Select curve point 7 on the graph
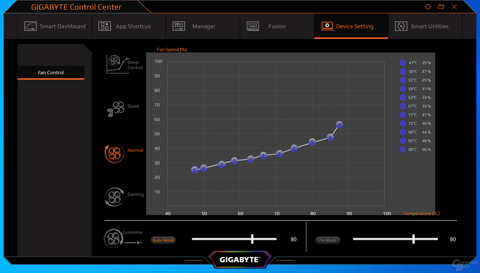 294,148
